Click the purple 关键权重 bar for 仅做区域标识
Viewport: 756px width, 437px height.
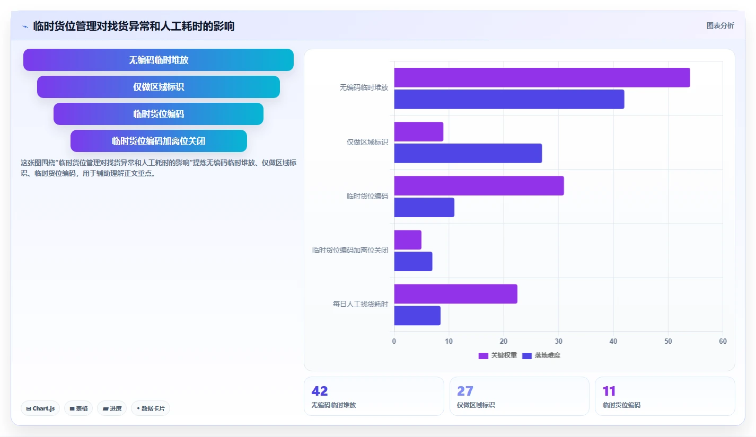[418, 132]
